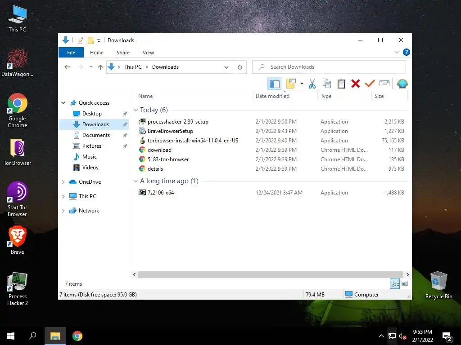
Task: Collapse the Quick access tree node
Action: (63, 103)
